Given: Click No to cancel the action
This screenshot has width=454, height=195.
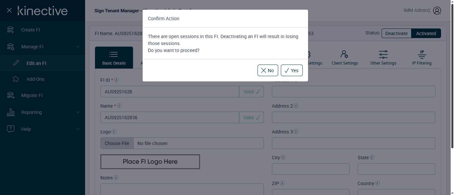Looking at the screenshot, I should point(268,70).
